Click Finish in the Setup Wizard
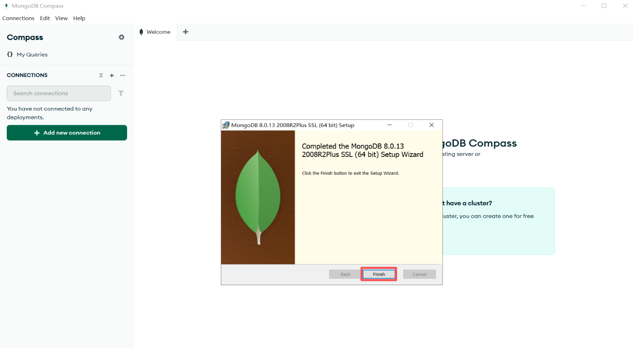Screen dimensions: 633x348 click(x=379, y=274)
